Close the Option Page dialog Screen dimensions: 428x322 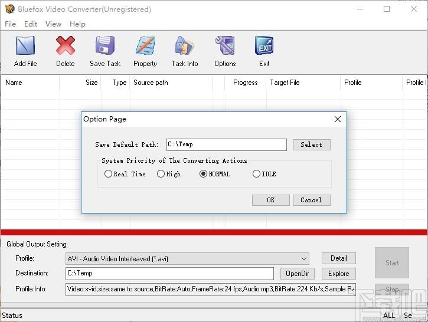pyautogui.click(x=338, y=119)
